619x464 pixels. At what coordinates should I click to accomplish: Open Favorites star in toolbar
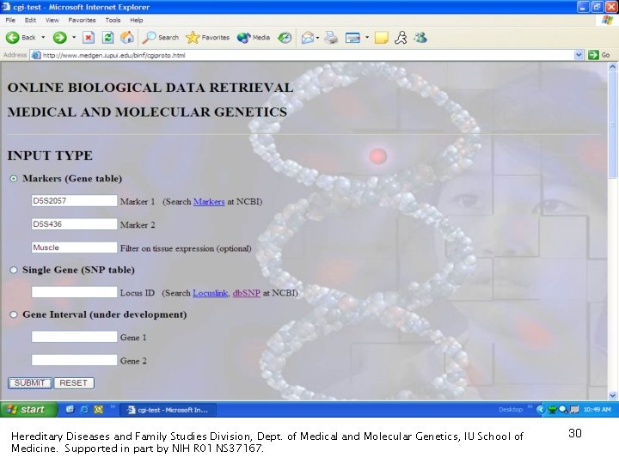click(208, 38)
